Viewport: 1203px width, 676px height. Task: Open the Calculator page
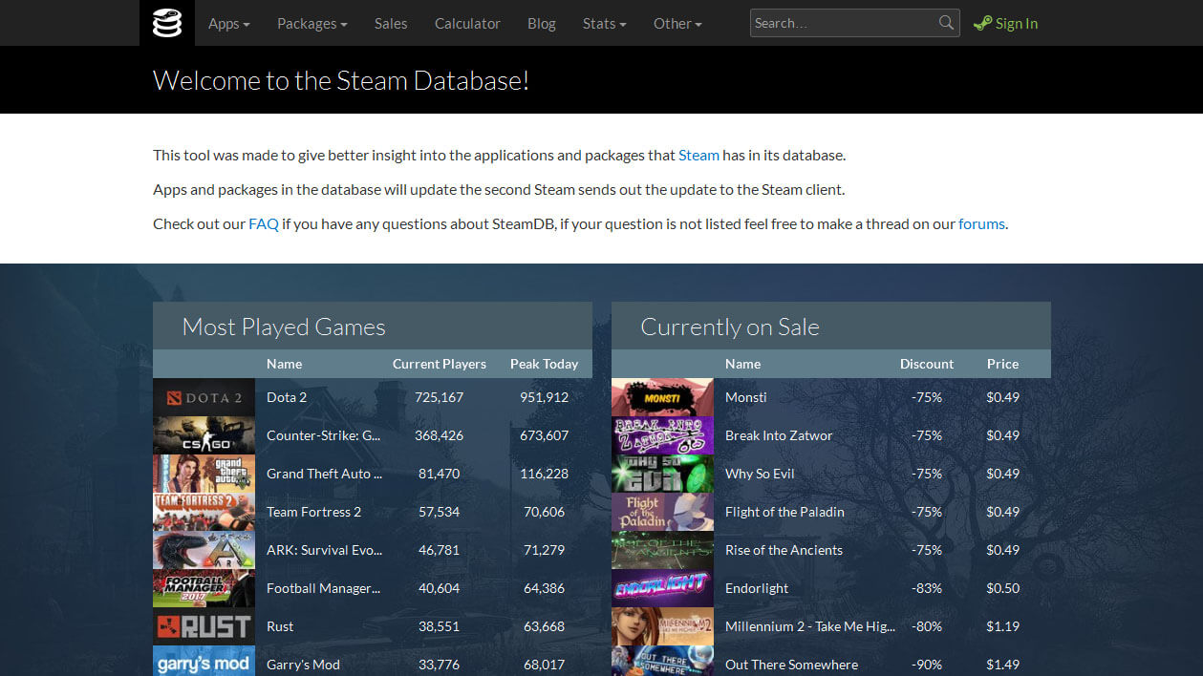tap(467, 23)
